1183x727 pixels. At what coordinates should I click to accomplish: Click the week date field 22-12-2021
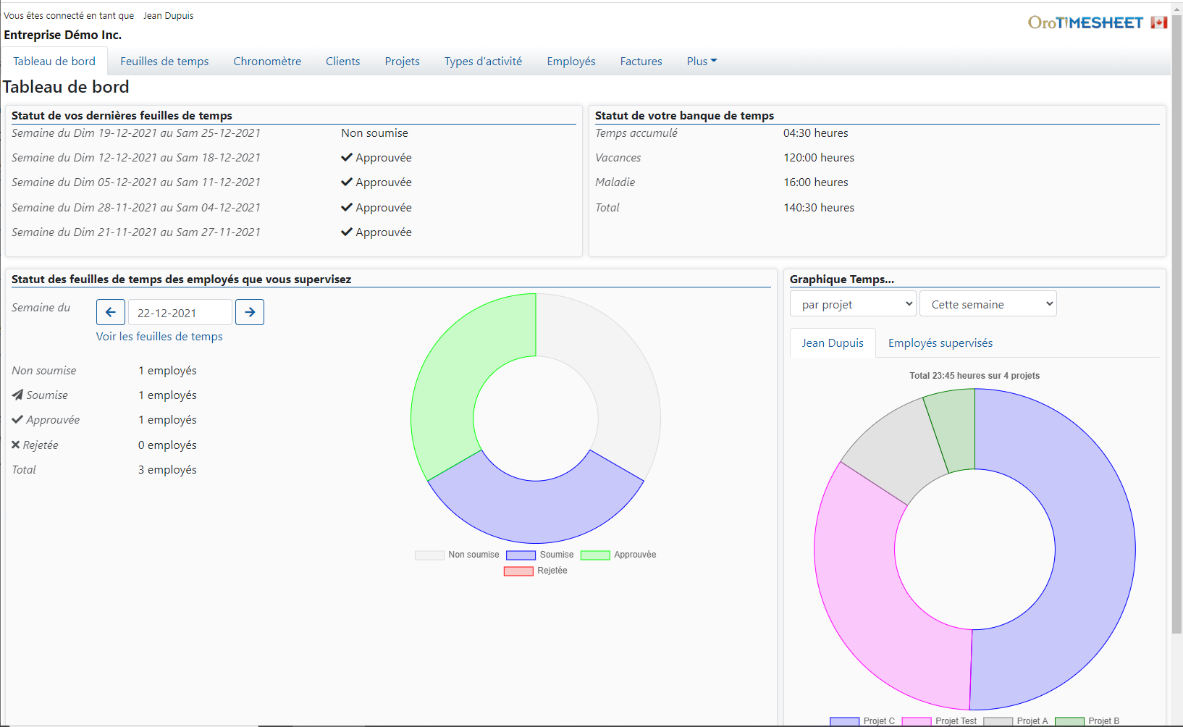[180, 313]
